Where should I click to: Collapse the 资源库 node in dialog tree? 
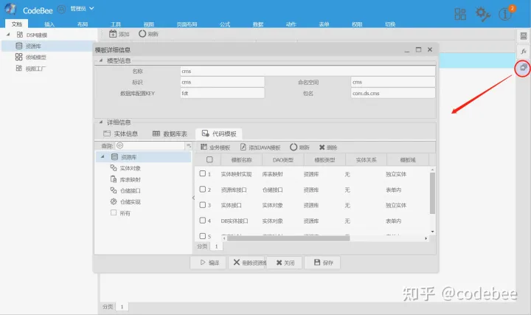103,156
